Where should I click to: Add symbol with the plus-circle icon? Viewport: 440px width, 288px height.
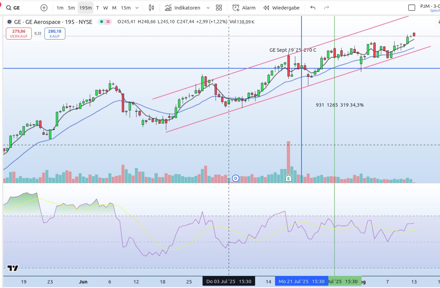(x=44, y=8)
